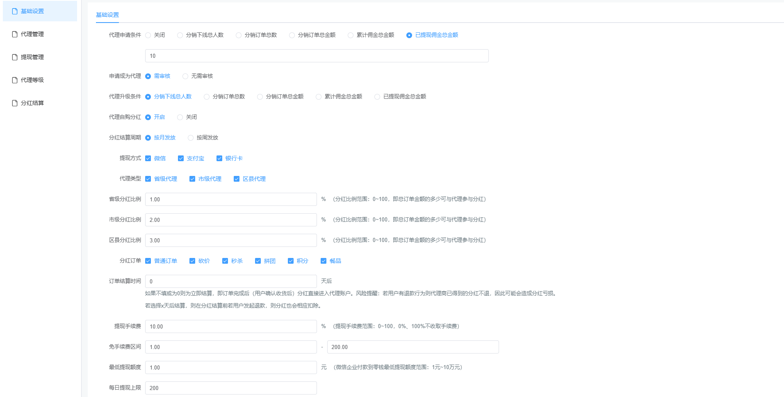Click the document icon beside 提现管理
Screen dimensions: 784x397
click(x=15, y=57)
